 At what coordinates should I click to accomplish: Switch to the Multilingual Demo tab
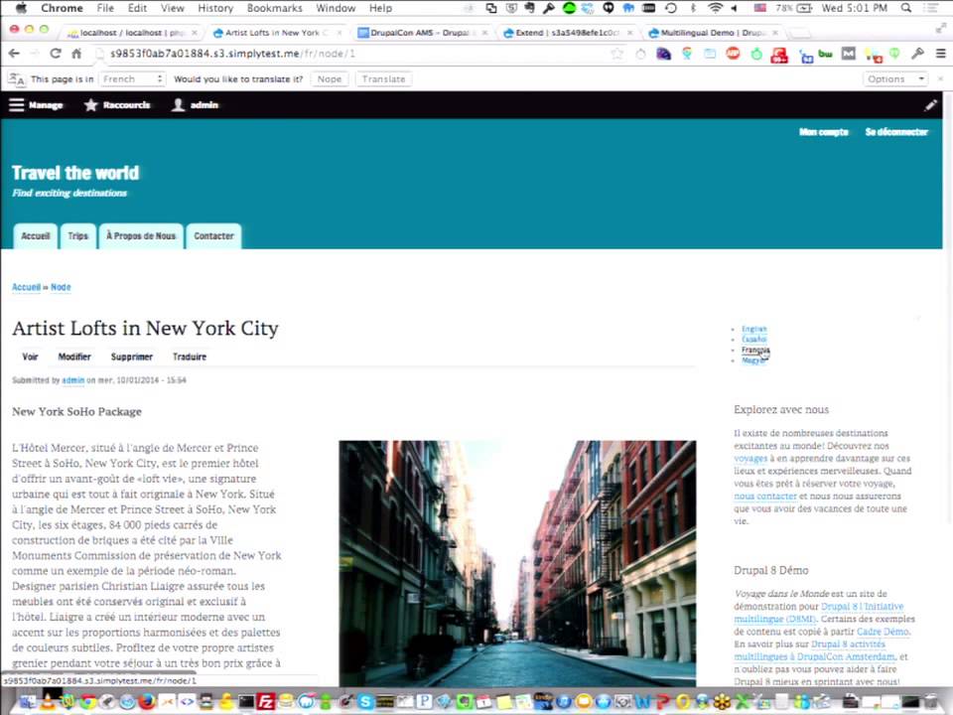(712, 32)
